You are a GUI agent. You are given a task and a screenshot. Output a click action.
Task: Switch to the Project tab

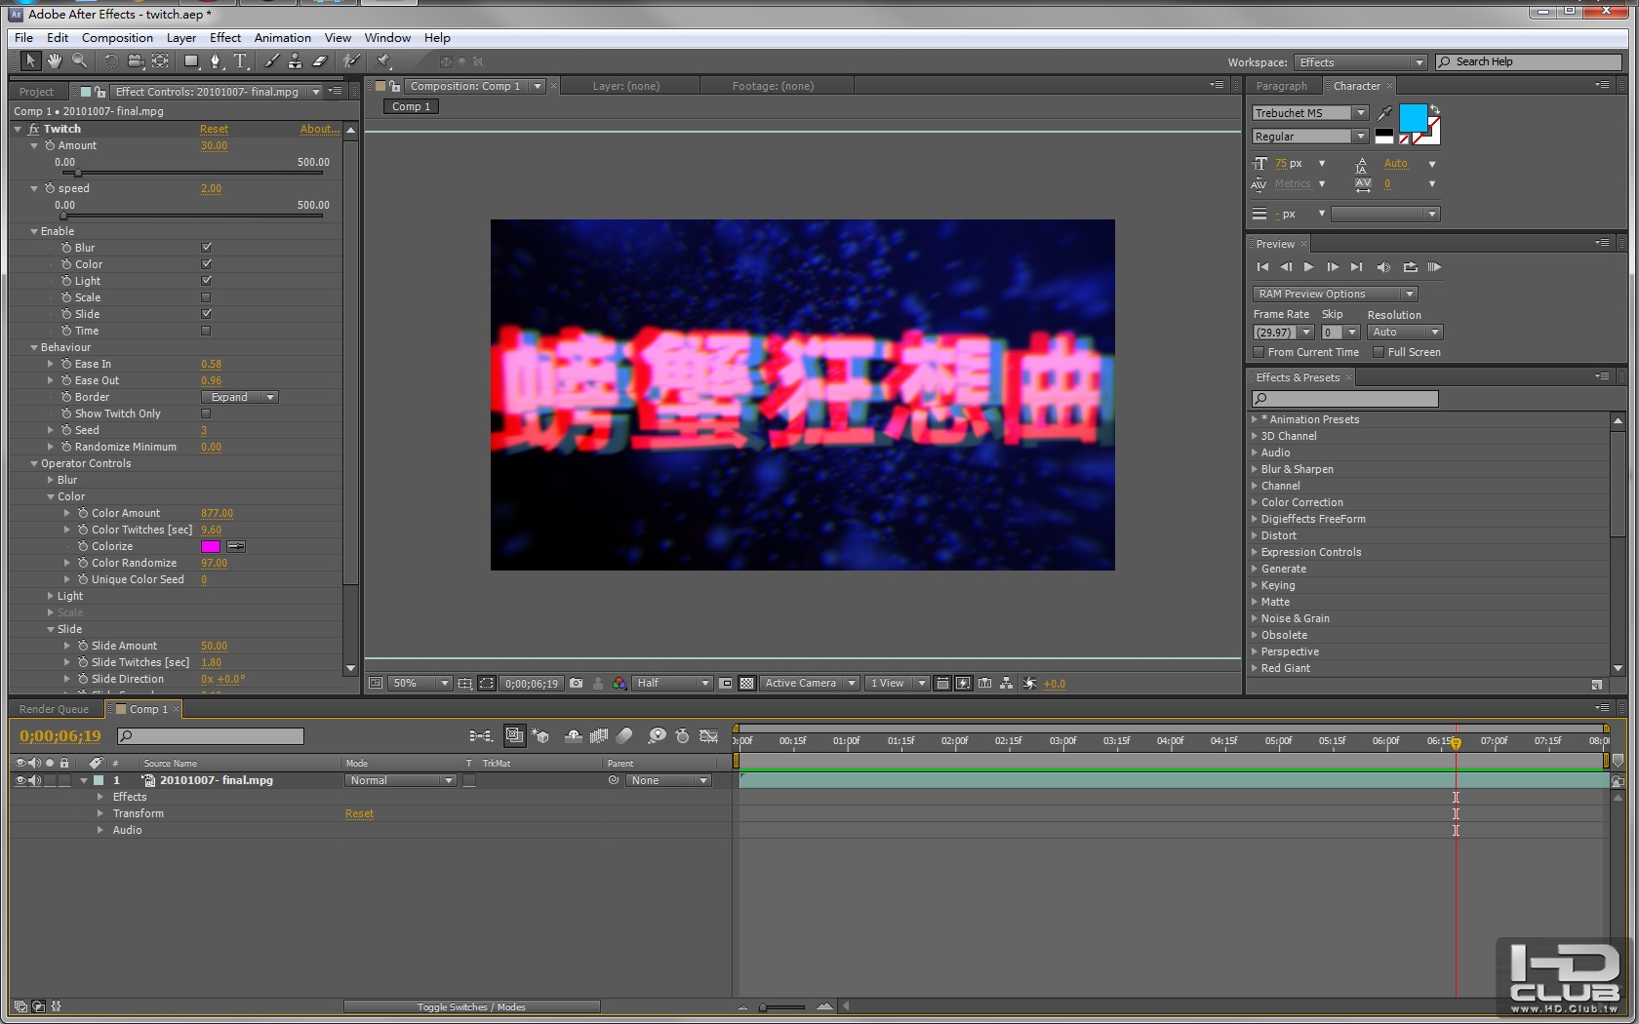37,92
